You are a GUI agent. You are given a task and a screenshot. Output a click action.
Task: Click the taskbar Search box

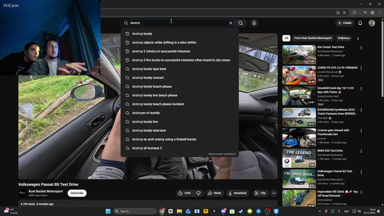[135, 211]
